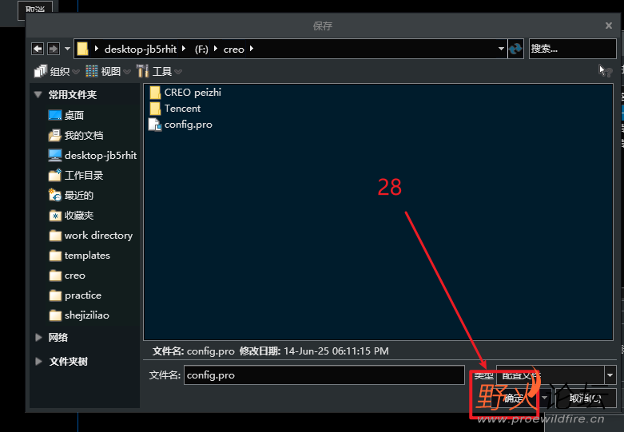This screenshot has width=624, height=432.
Task: Open work directory shortcut folder
Action: point(91,235)
